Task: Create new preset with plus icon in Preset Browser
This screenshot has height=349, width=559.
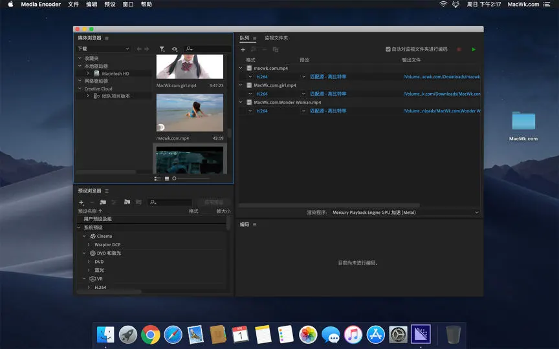Action: 82,202
